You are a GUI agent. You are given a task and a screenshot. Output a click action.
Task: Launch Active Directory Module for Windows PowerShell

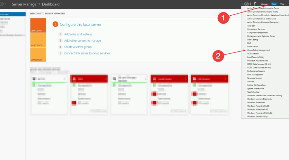pyautogui.click(x=267, y=15)
